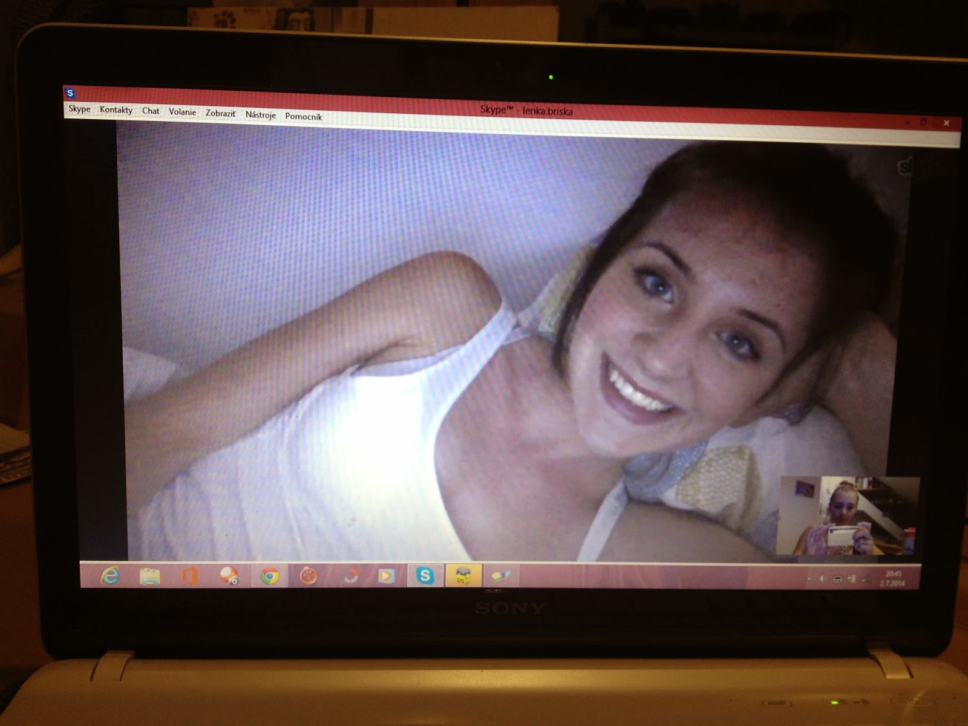The width and height of the screenshot is (968, 726).
Task: Click the Skype logo in title bar
Action: click(x=71, y=93)
